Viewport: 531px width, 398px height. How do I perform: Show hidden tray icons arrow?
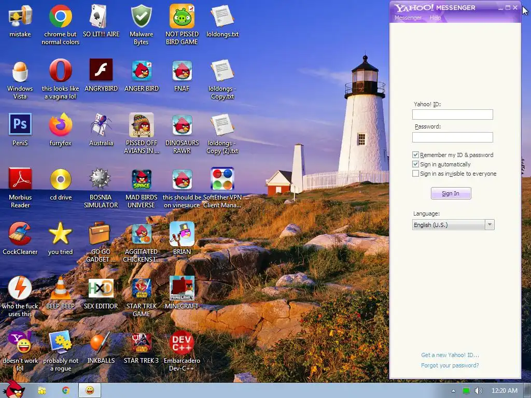[x=453, y=391]
